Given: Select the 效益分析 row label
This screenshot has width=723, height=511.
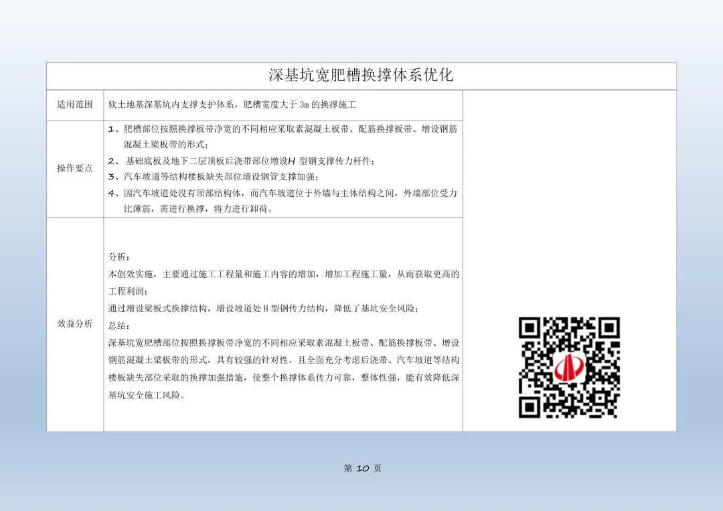Looking at the screenshot, I should click(x=75, y=323).
